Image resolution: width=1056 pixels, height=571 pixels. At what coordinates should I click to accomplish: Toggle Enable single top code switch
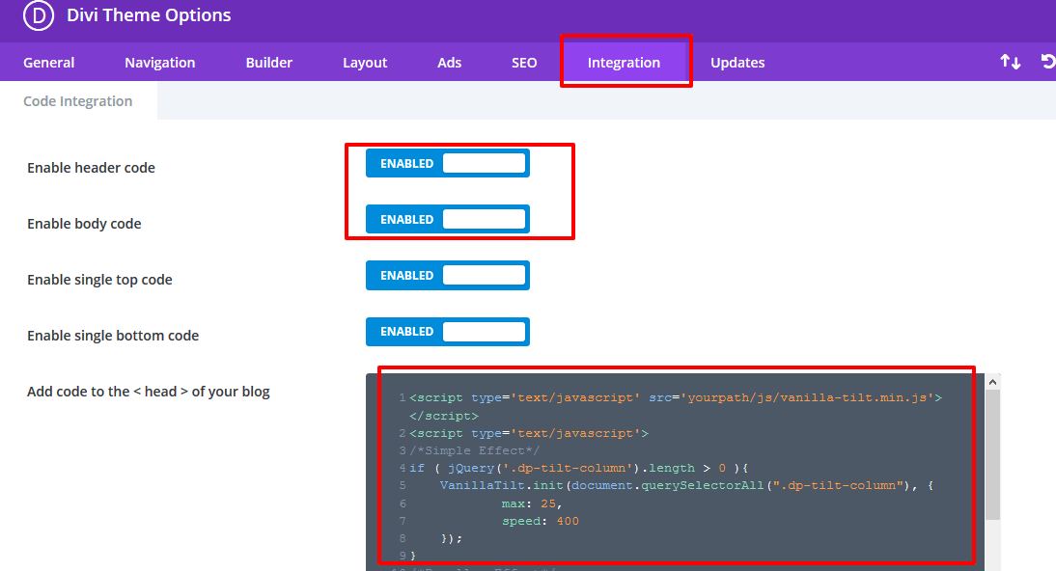[448, 276]
